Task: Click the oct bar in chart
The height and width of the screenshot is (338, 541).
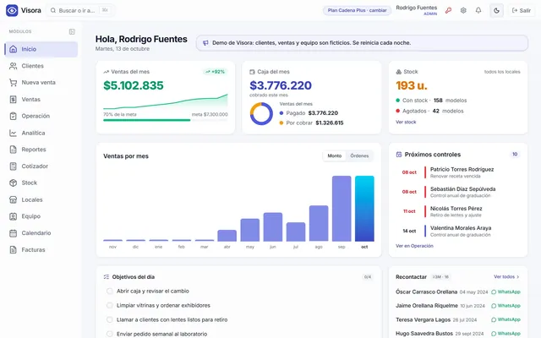Action: click(364, 209)
